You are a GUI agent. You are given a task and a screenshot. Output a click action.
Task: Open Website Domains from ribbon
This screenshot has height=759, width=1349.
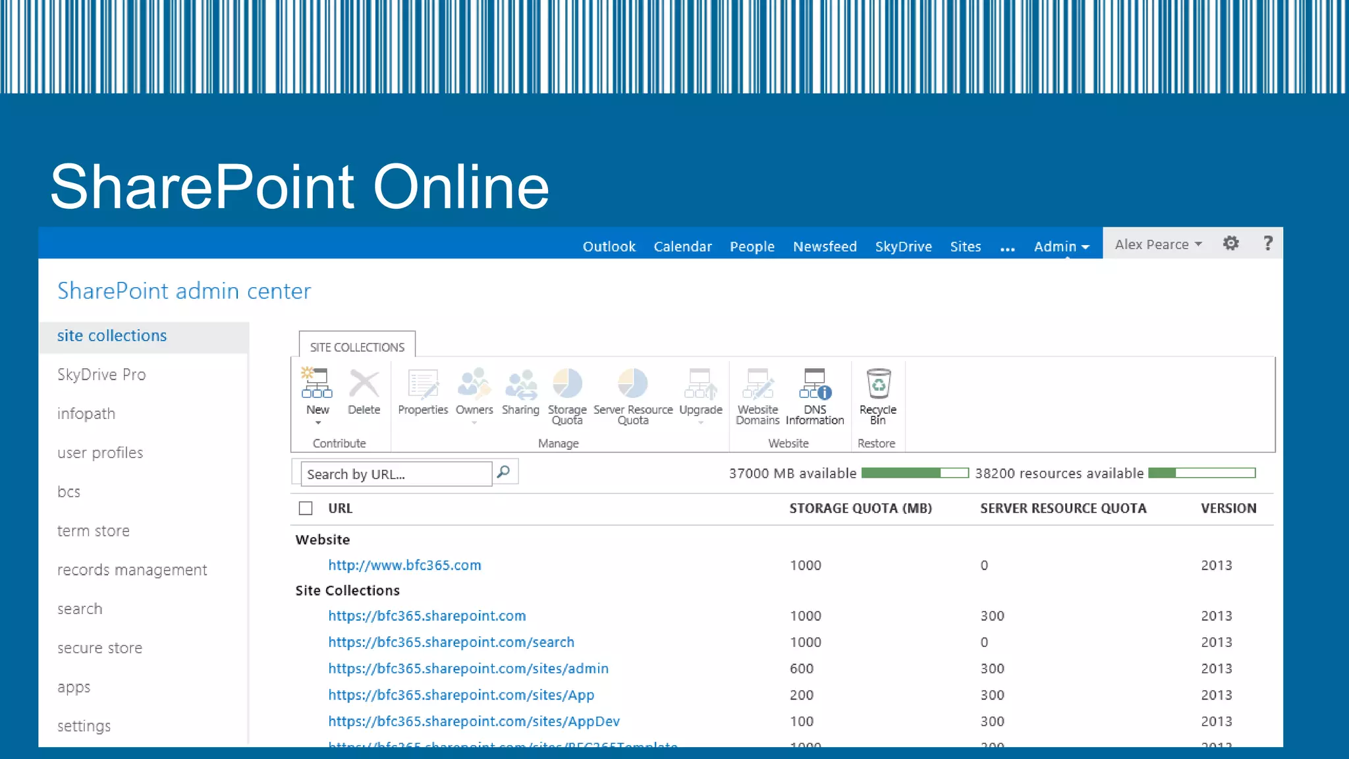(x=757, y=396)
